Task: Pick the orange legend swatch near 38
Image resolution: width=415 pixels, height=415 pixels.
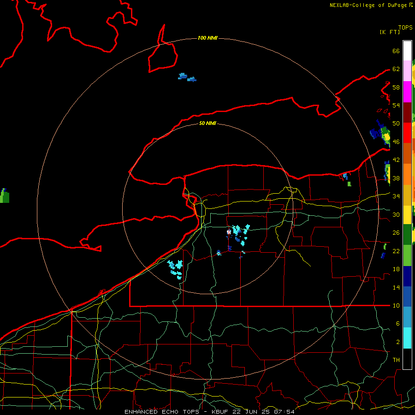Action: (x=407, y=174)
